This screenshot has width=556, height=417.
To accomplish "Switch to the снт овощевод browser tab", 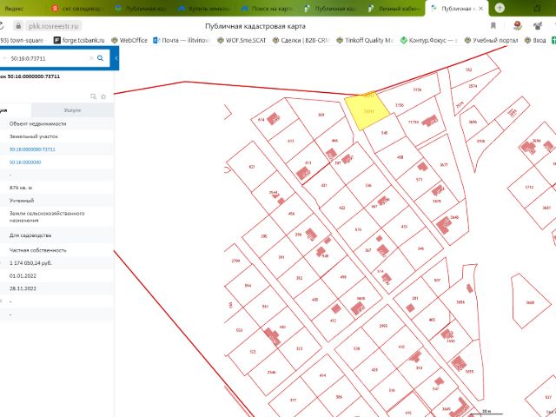I will coord(78,8).
